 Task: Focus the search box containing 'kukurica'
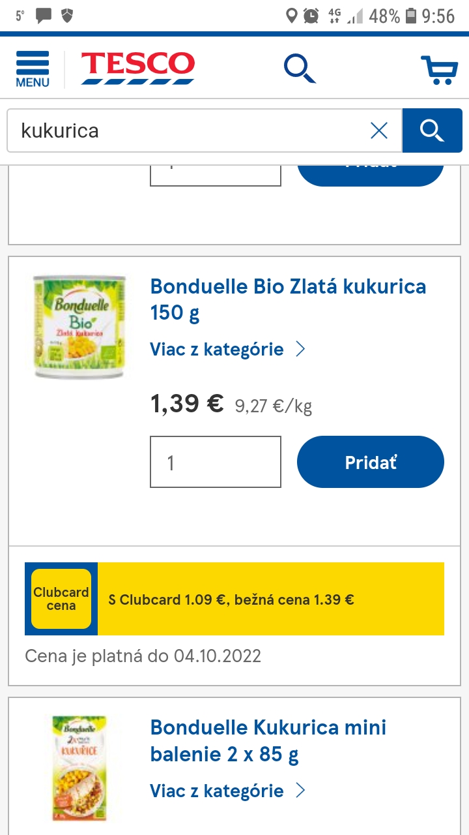(x=189, y=130)
